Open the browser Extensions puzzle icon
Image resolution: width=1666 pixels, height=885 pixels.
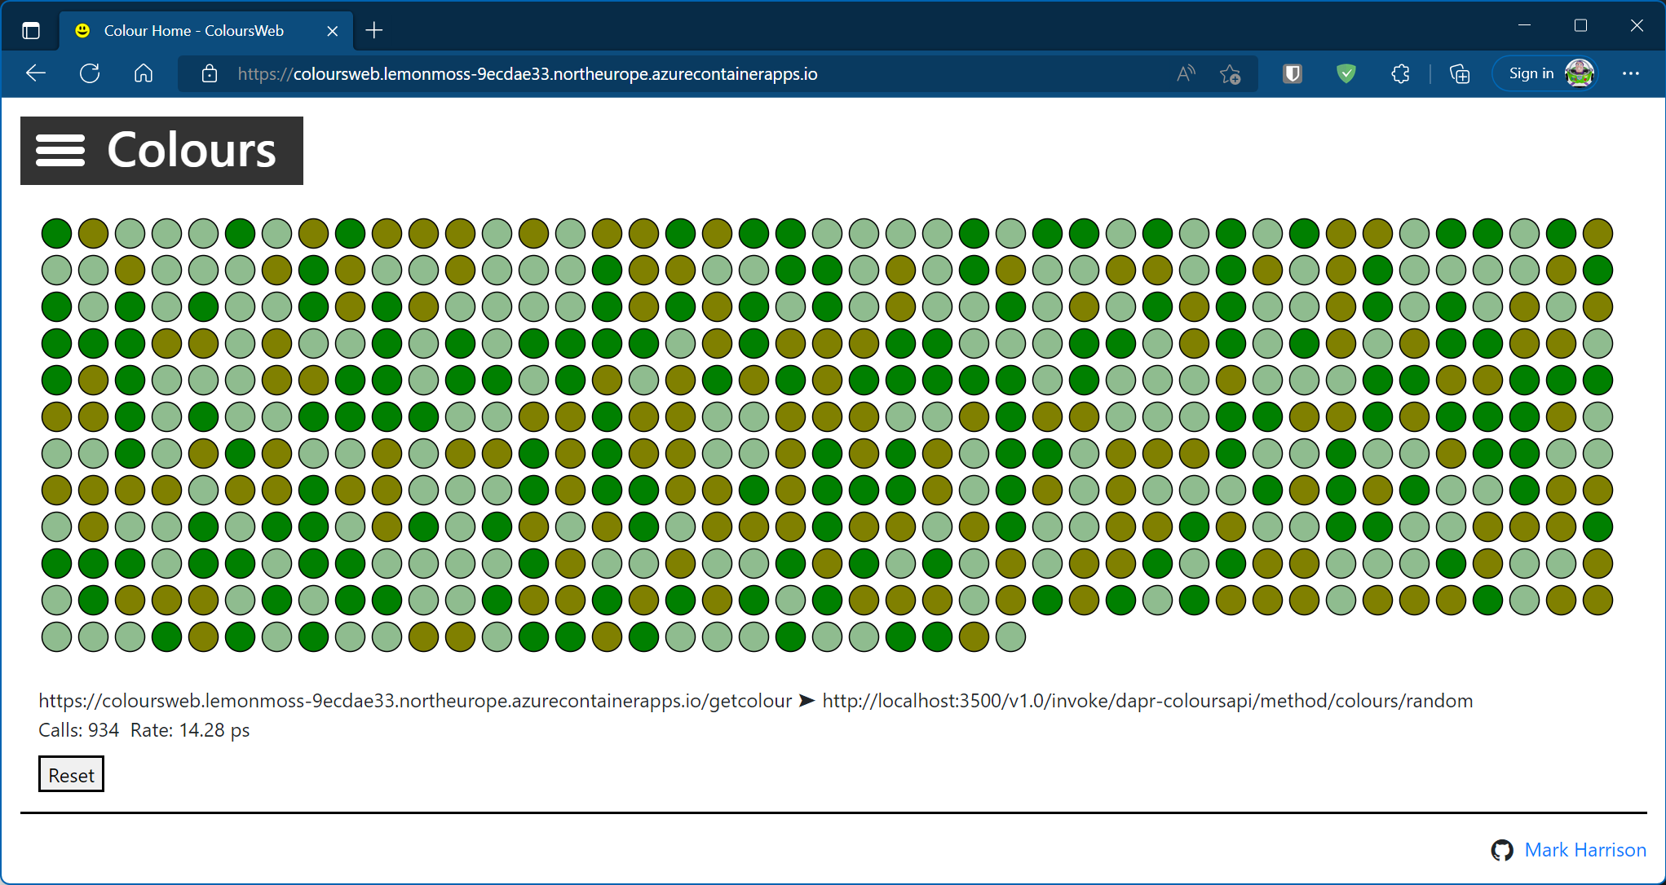pyautogui.click(x=1400, y=74)
